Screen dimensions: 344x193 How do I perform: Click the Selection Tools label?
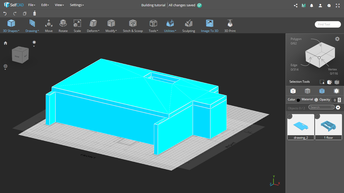tap(299, 82)
